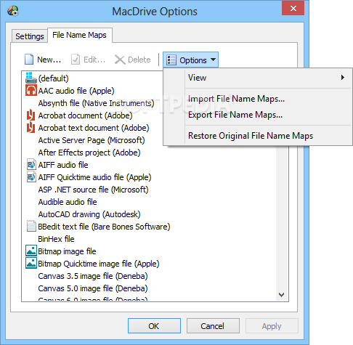Click the Options list icon
This screenshot has width=353, height=345.
[171, 60]
